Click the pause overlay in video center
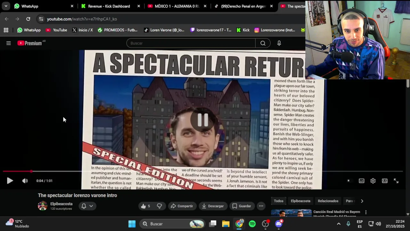 point(203,120)
